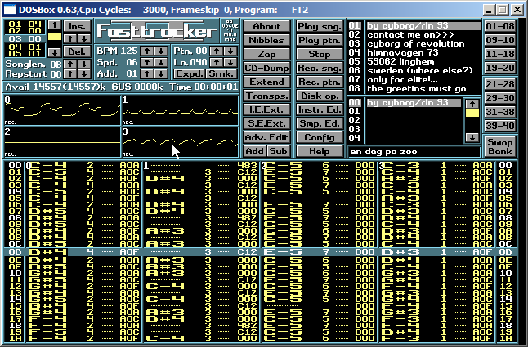This screenshot has width=528, height=347.
Task: Select instrument bank 09-10
Action: pos(500,40)
